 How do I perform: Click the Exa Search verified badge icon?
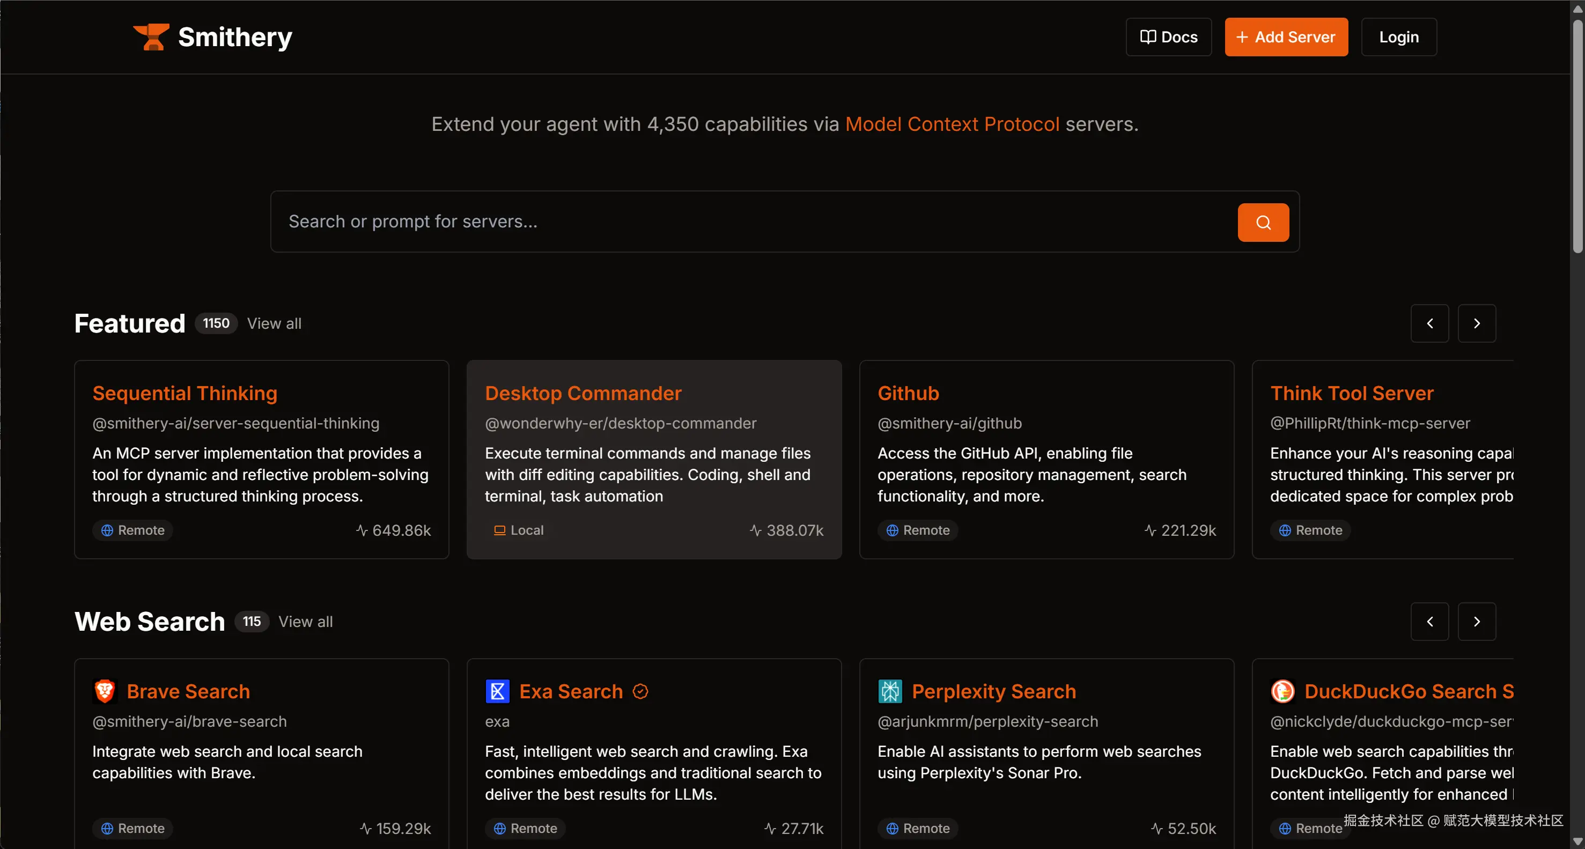click(x=640, y=691)
